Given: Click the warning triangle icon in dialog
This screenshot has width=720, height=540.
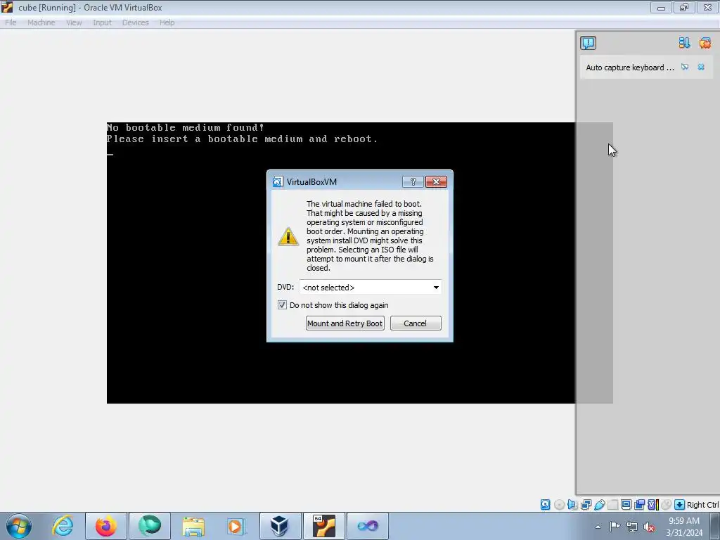Looking at the screenshot, I should click(288, 236).
